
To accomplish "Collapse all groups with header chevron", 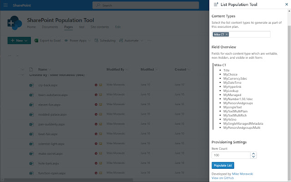I will coord(22,70).
